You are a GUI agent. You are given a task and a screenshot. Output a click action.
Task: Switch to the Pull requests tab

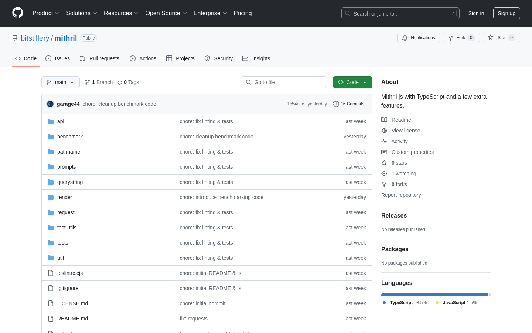click(x=99, y=58)
